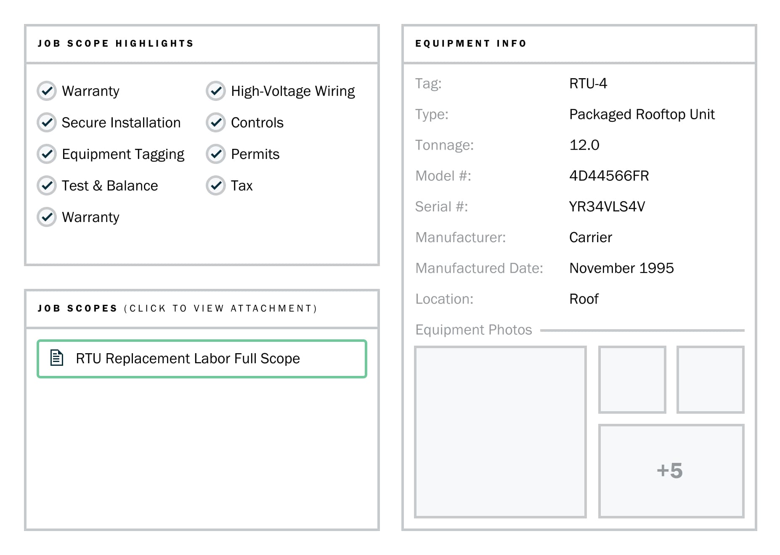Select model number 4D44566FR
Screen dimensions: 780x555
tap(609, 175)
